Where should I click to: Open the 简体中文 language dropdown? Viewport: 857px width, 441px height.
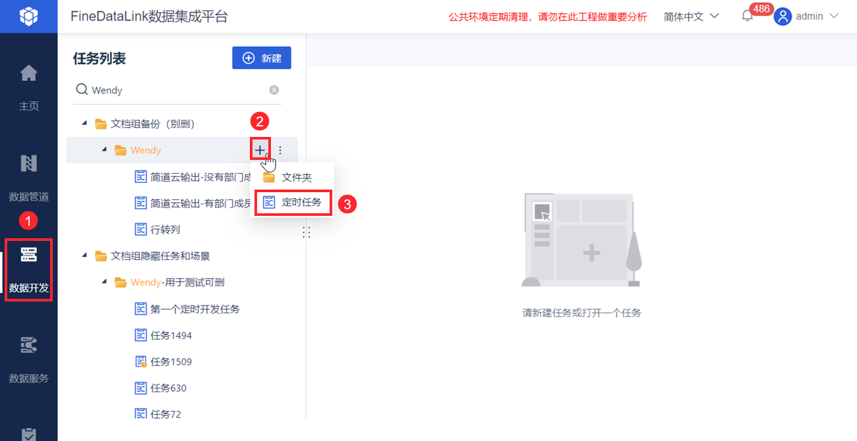(x=691, y=16)
